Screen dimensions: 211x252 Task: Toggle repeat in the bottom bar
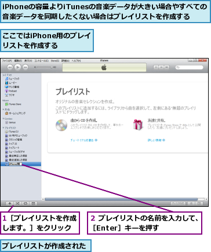coord(26,203)
